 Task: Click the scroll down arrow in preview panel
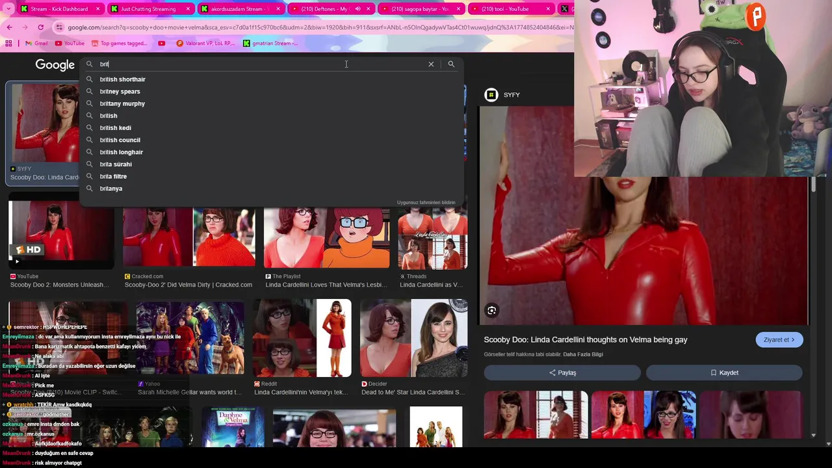(x=813, y=435)
